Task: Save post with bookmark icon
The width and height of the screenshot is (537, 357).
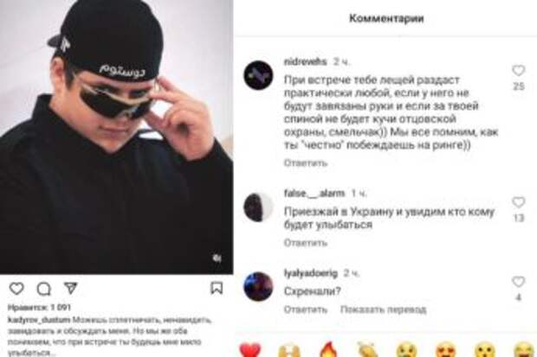Action: [x=217, y=288]
